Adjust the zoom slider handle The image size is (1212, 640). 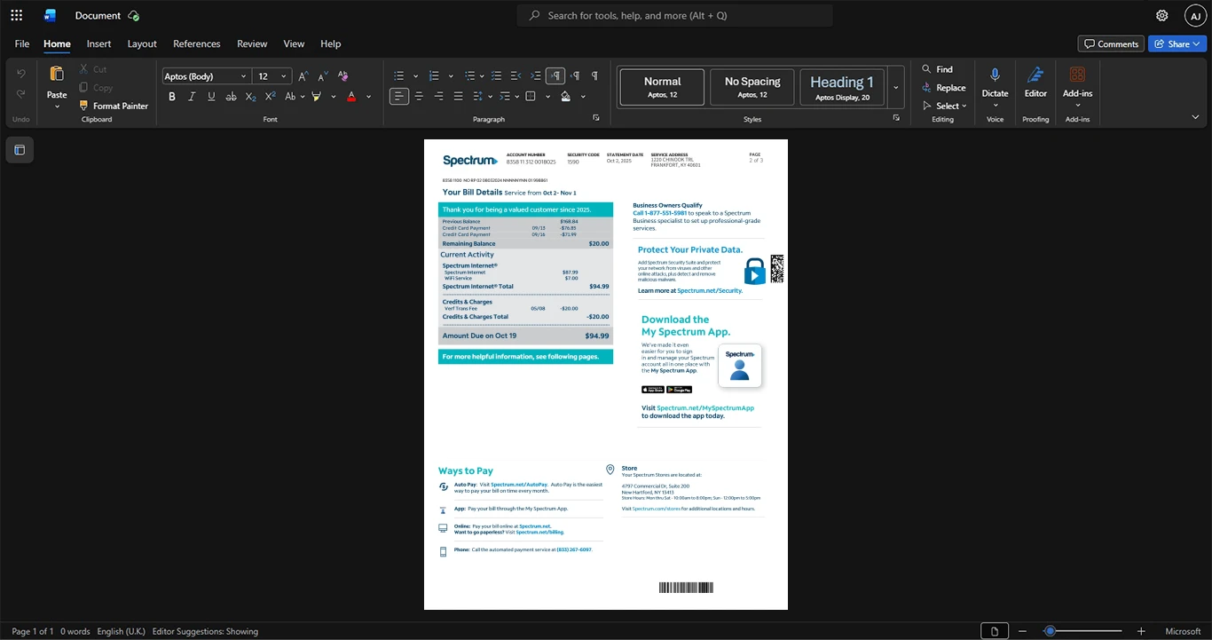tap(1050, 631)
